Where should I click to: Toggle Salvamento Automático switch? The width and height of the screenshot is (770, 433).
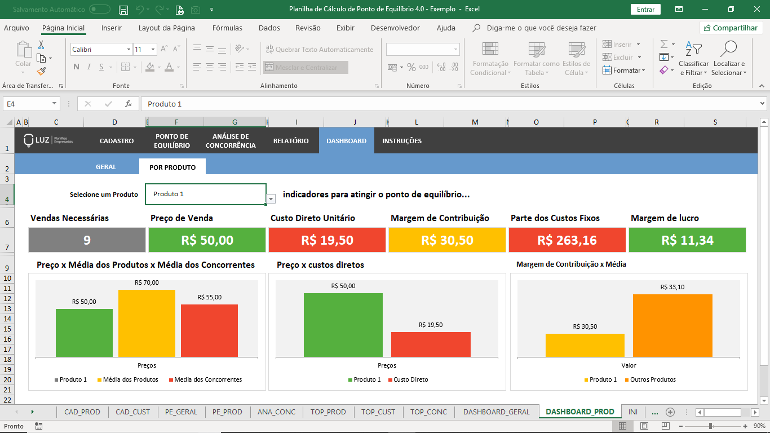point(100,10)
